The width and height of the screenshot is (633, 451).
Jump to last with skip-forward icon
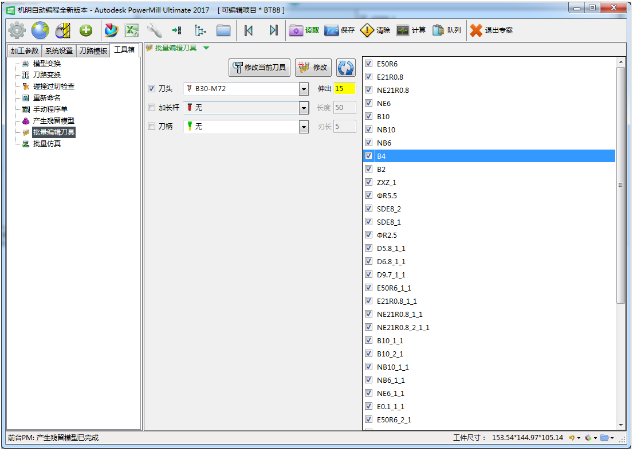point(274,30)
